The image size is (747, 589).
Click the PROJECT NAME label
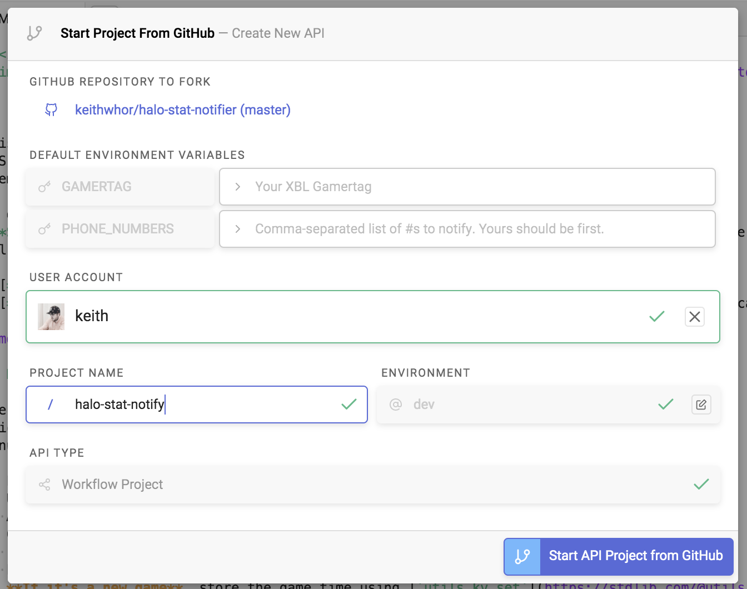click(x=77, y=373)
